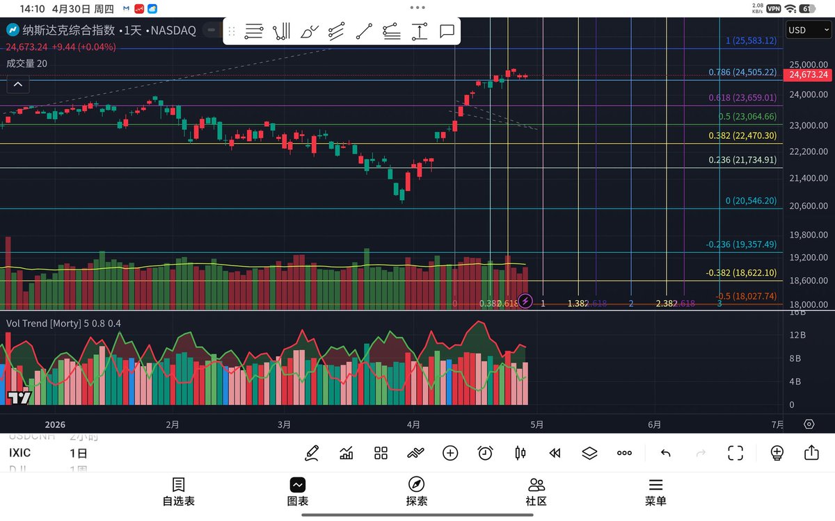Tap the Wi-Fi status icon
This screenshot has width=835, height=521.
[x=790, y=8]
